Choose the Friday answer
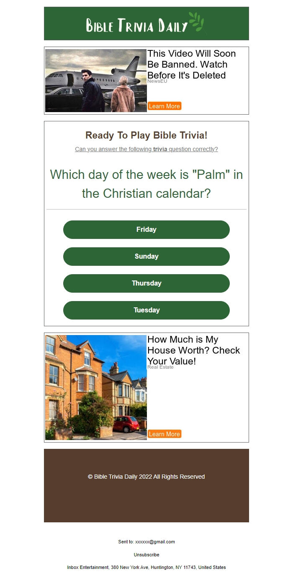This screenshot has height=587, width=293. [x=146, y=230]
